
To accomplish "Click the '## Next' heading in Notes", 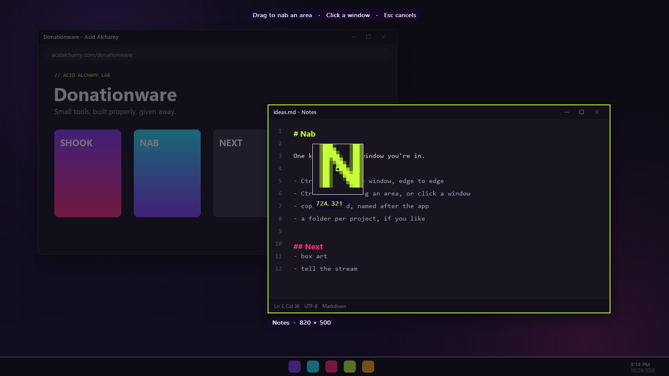I will [x=308, y=246].
